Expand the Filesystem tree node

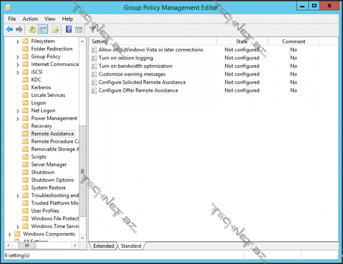tap(18, 41)
